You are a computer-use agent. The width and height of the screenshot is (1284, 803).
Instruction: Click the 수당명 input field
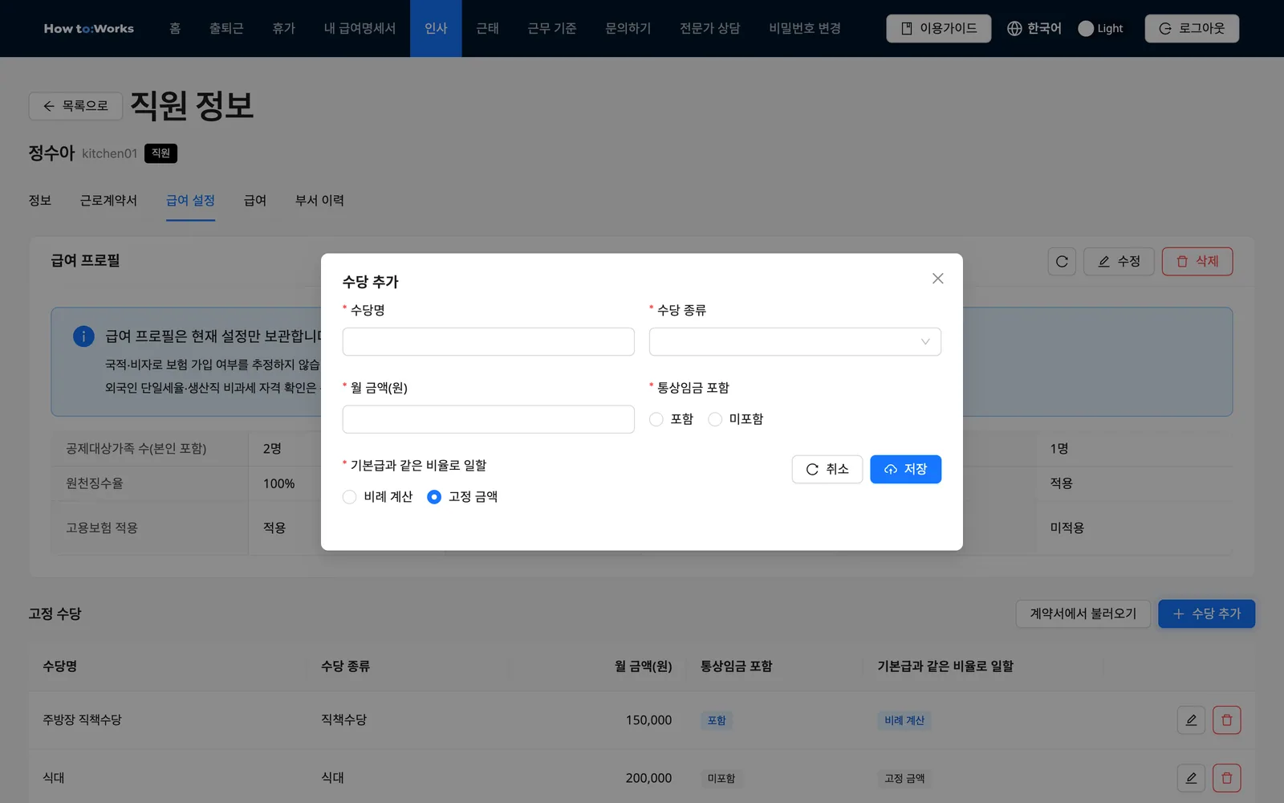pyautogui.click(x=488, y=341)
